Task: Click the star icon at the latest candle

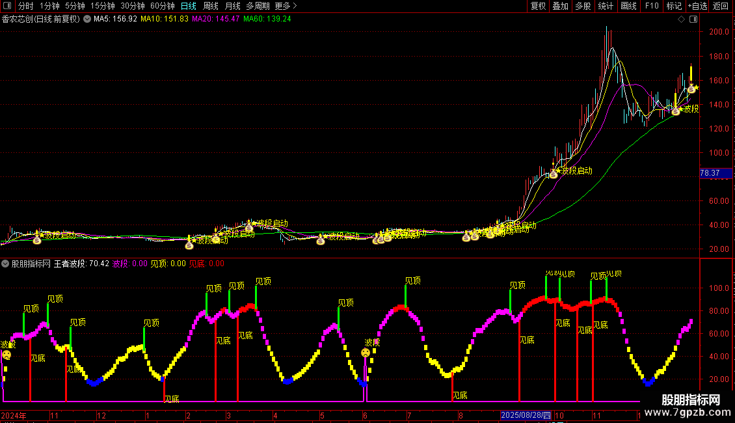Action: [x=694, y=87]
